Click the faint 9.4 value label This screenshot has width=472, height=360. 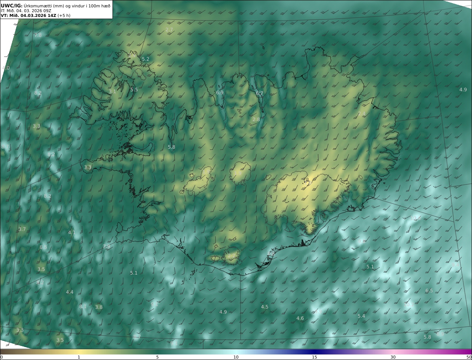[456, 264]
